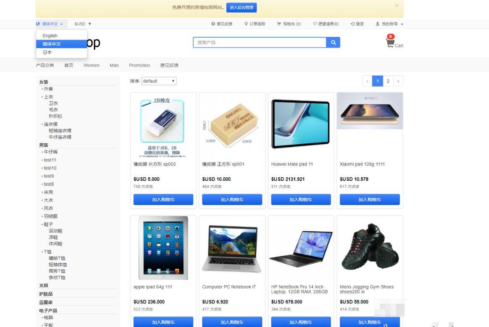Image resolution: width=489 pixels, height=327 pixels.
Task: Close the yellow announcement banner
Action: tap(397, 5)
